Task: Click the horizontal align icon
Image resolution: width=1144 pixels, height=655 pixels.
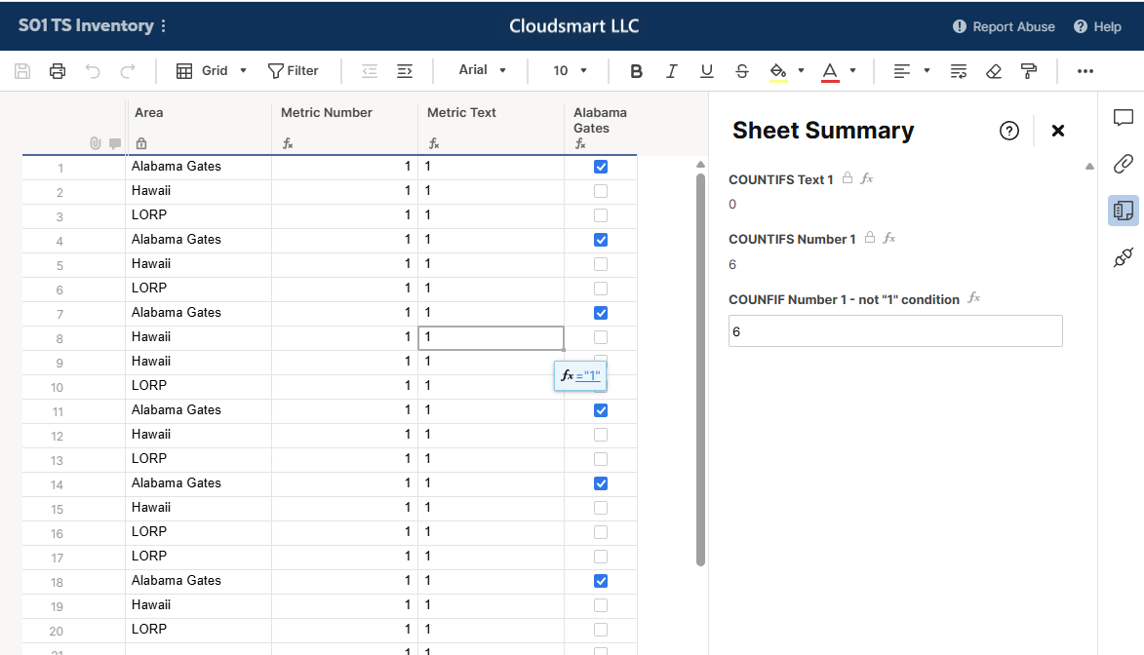Action: 902,71
